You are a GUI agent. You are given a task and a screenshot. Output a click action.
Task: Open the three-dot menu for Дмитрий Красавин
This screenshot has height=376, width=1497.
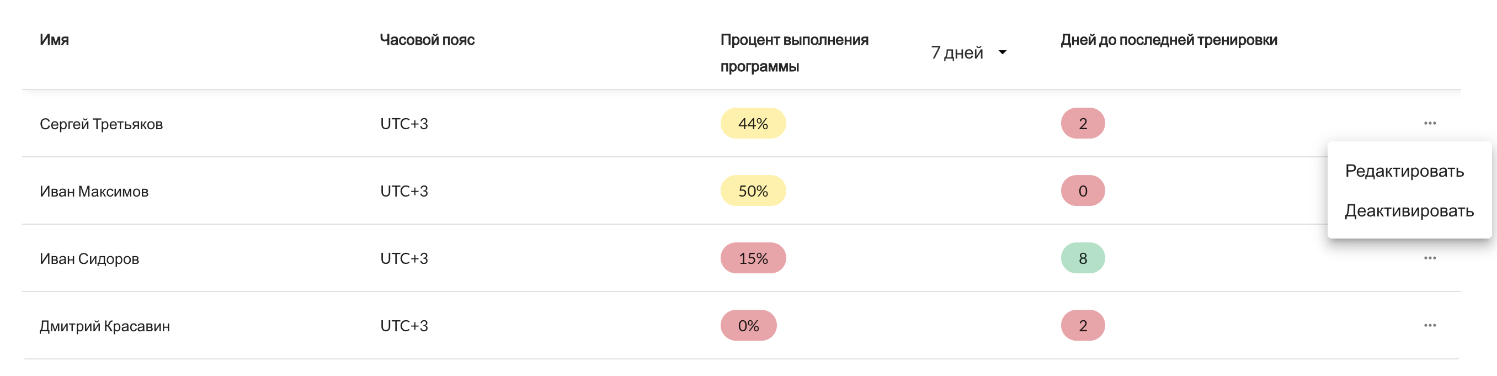(x=1430, y=325)
